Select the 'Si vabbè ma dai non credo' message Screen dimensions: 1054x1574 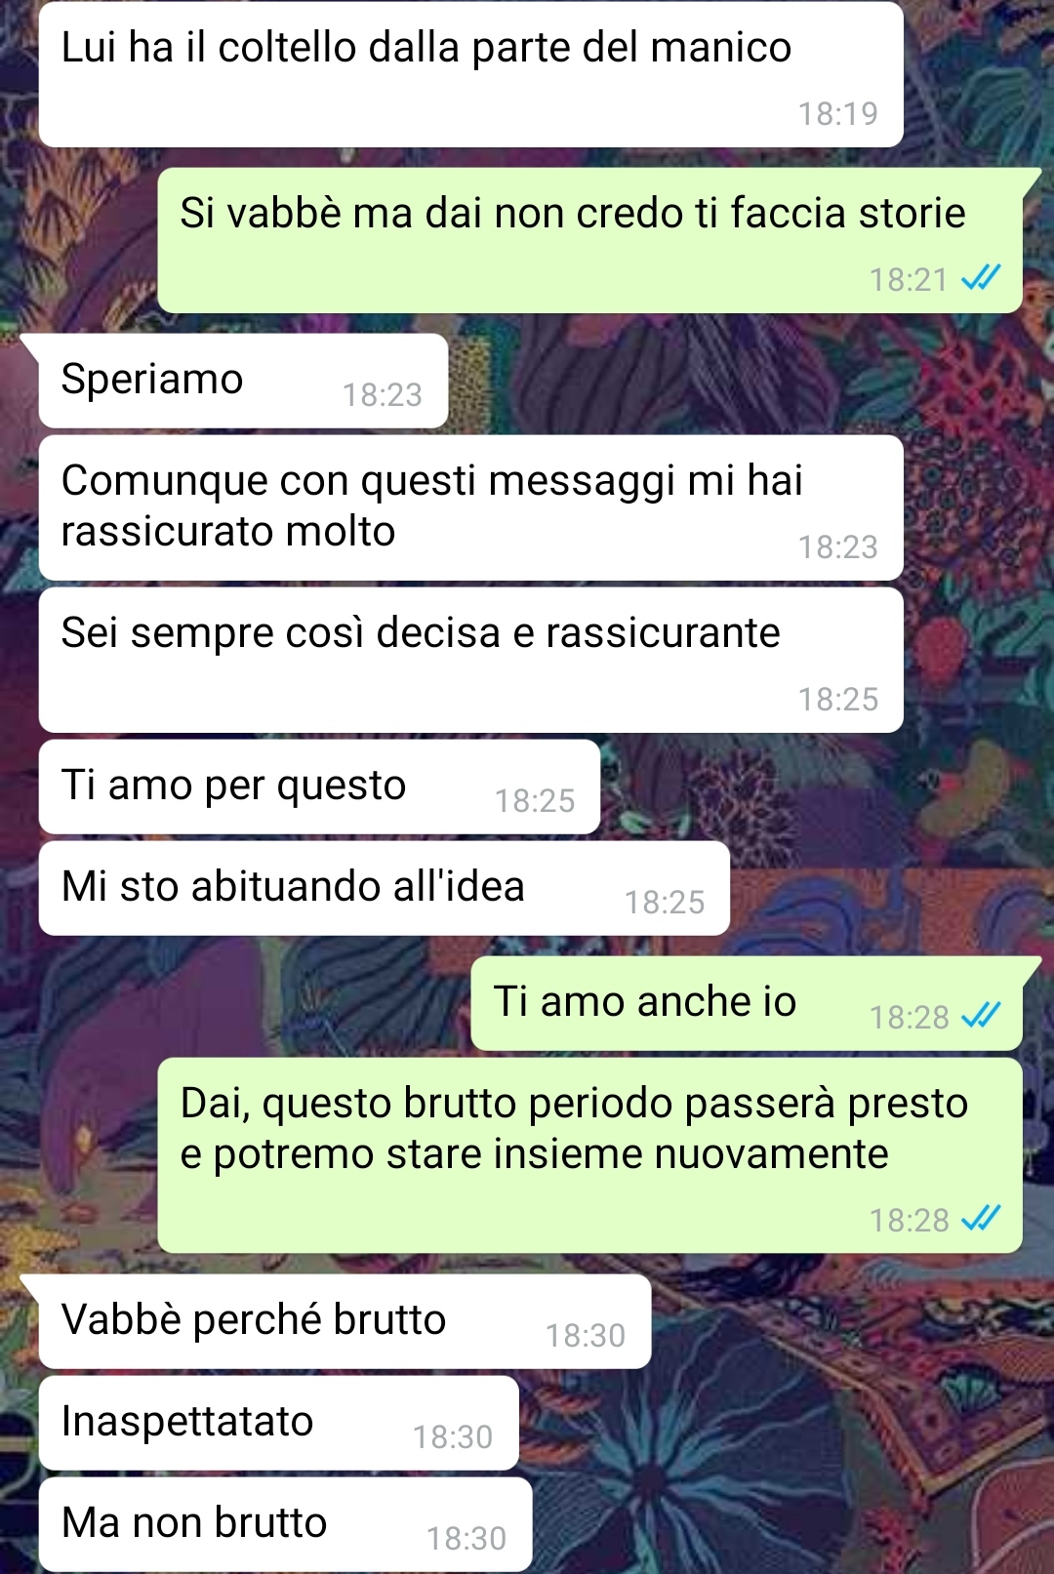tap(590, 240)
